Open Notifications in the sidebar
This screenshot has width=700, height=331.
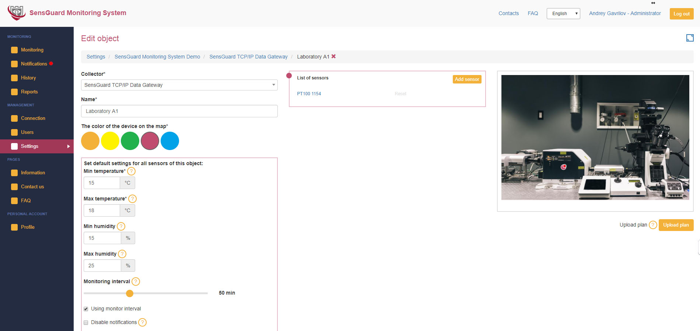click(34, 64)
